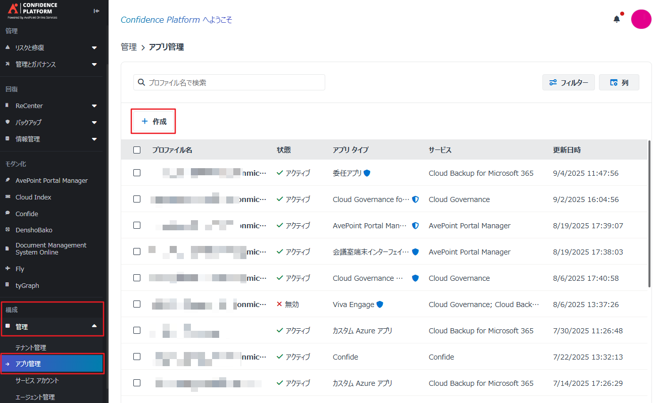Click the 無効 status text
The width and height of the screenshot is (654, 403).
coord(292,305)
